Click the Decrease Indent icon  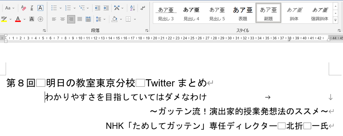[97, 8]
